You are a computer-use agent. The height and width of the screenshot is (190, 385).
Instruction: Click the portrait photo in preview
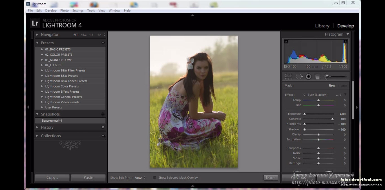[x=194, y=102]
